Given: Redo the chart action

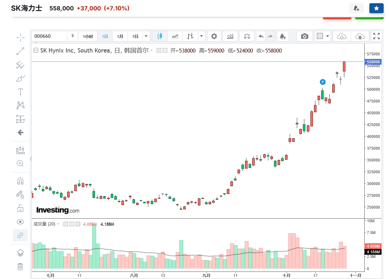Looking at the screenshot, I should pyautogui.click(x=270, y=36).
